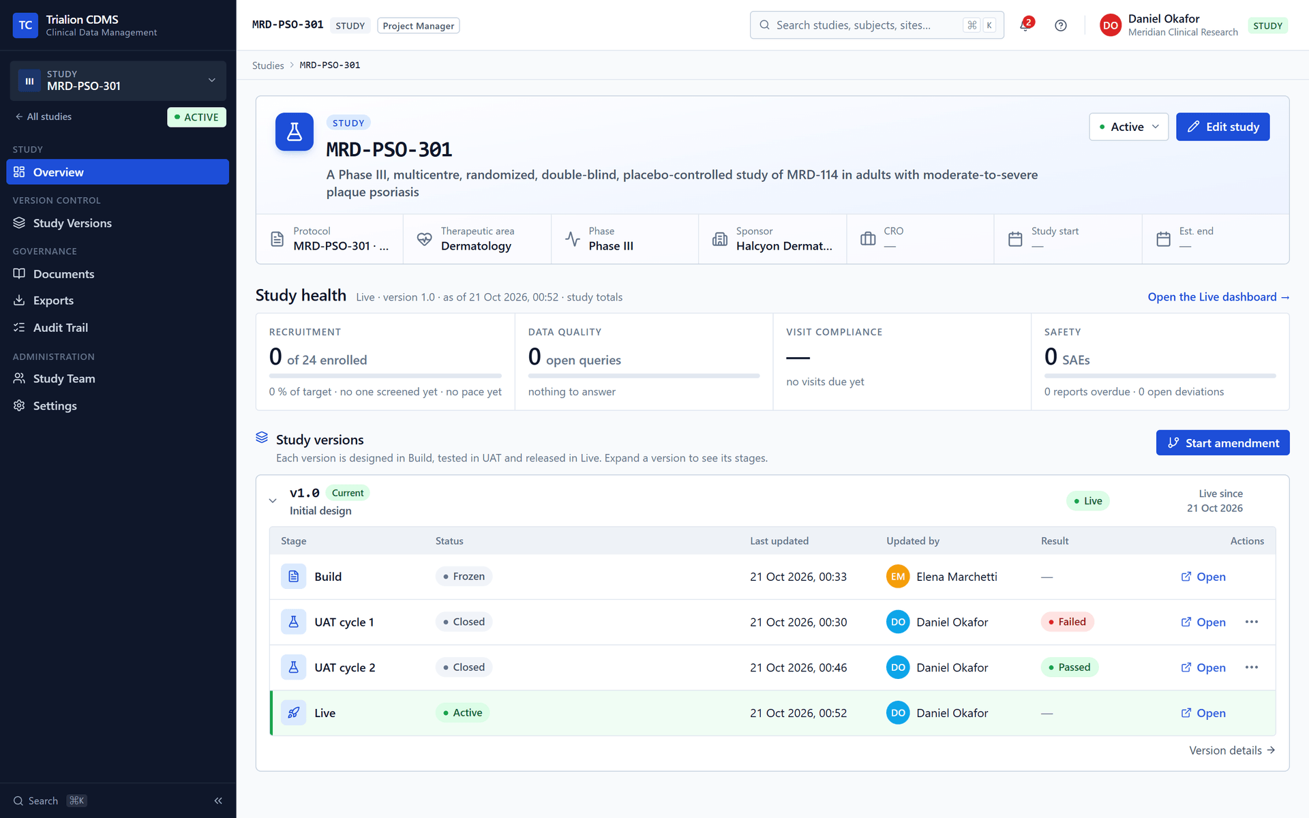Click the study flask icon beside MRD-PSO-301
The height and width of the screenshot is (818, 1309).
[x=295, y=132]
